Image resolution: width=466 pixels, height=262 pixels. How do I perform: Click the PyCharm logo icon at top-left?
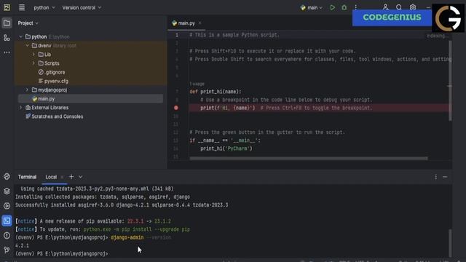[7, 7]
